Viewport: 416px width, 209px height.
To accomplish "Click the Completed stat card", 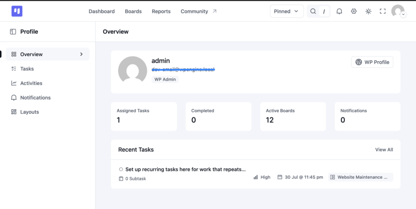I will (218, 116).
